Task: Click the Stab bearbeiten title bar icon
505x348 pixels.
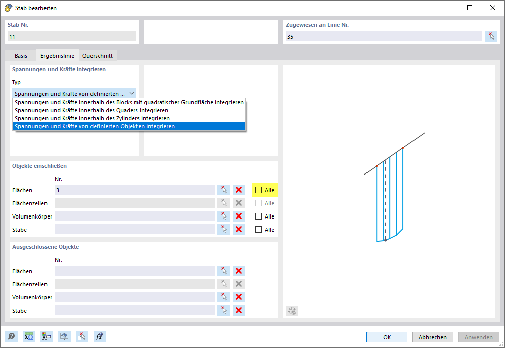Action: pos(8,8)
